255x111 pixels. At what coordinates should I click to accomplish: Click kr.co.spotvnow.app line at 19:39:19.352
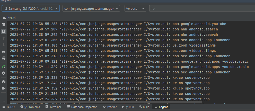110,88
